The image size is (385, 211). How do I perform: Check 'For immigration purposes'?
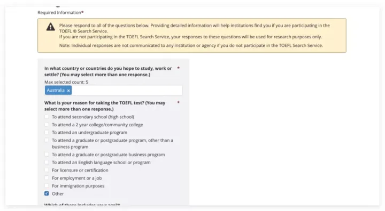47,186
